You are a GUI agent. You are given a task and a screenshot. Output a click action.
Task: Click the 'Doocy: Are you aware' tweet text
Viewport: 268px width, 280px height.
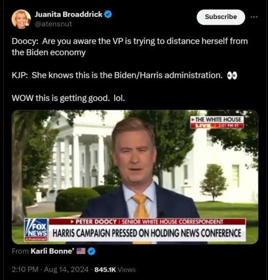[130, 46]
